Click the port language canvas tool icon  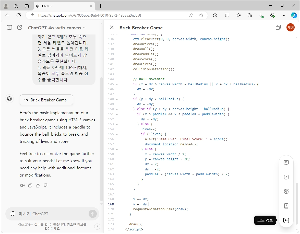pyautogui.click(x=286, y=206)
